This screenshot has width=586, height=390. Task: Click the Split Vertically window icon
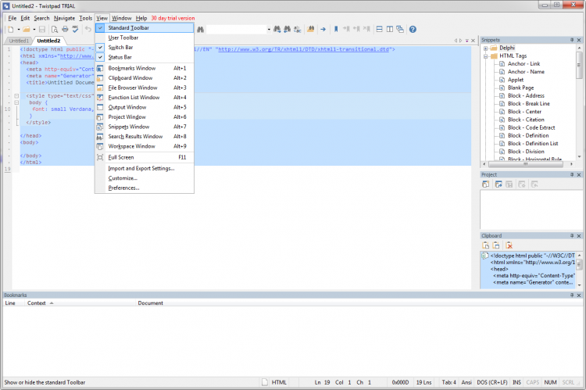pyautogui.click(x=390, y=29)
